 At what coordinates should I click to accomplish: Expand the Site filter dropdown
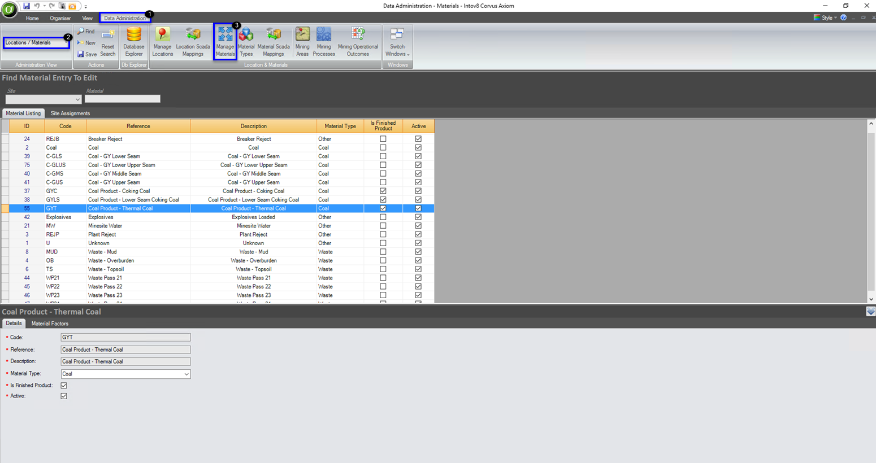(77, 99)
